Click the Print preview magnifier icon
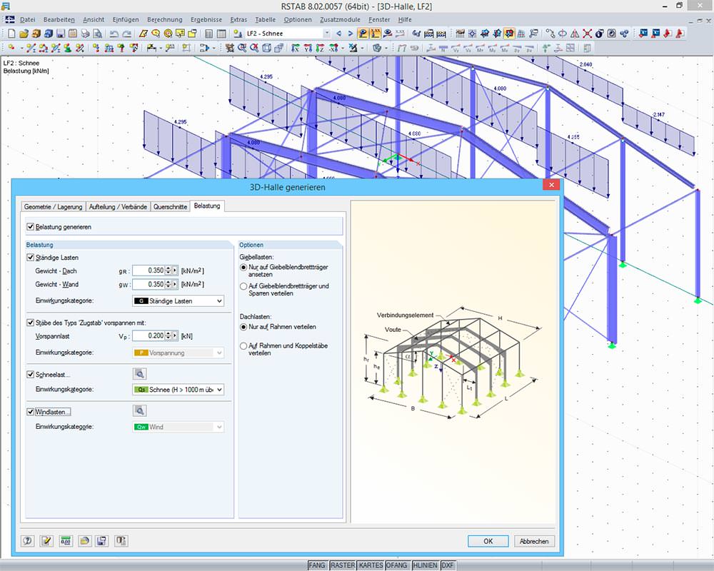 pyautogui.click(x=97, y=34)
